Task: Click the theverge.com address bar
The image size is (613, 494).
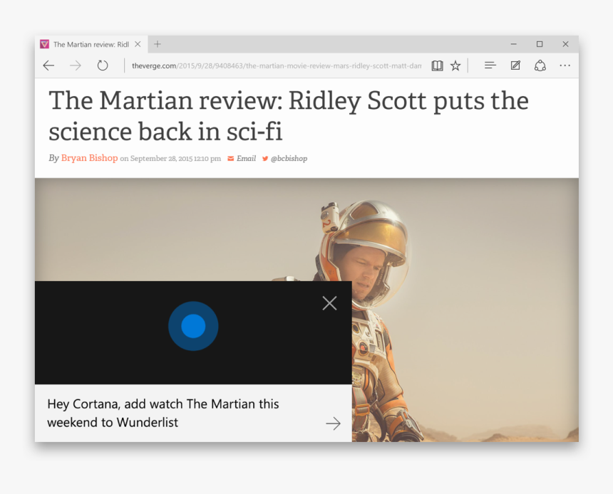Action: coord(277,65)
